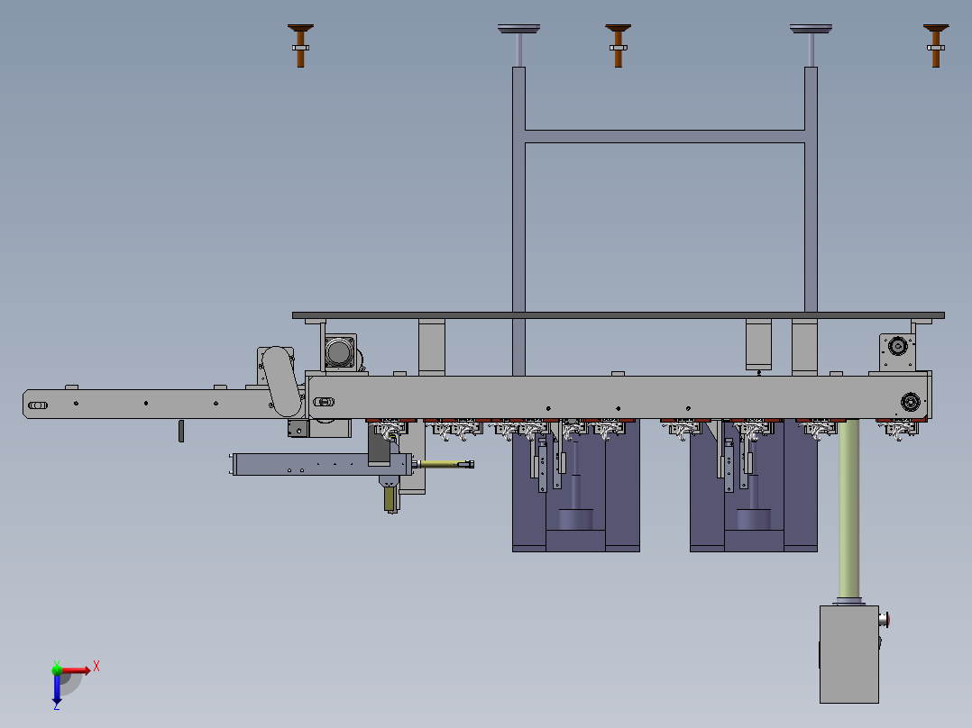
Task: Select the tilted belt guard cover
Action: (282, 381)
